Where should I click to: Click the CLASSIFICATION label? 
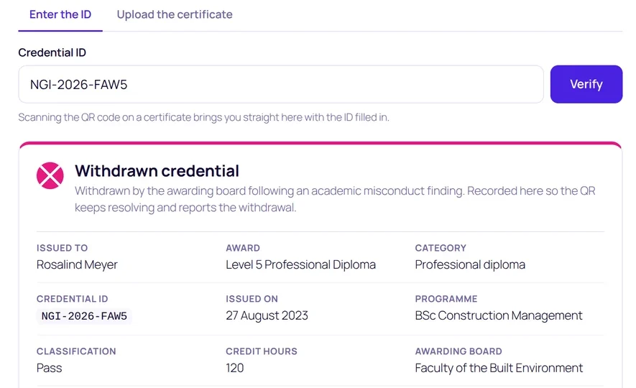pyautogui.click(x=76, y=351)
